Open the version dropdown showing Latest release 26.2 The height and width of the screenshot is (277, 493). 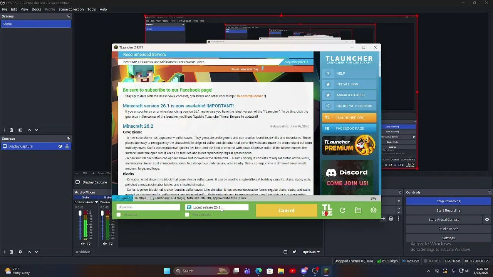pyautogui.click(x=217, y=207)
